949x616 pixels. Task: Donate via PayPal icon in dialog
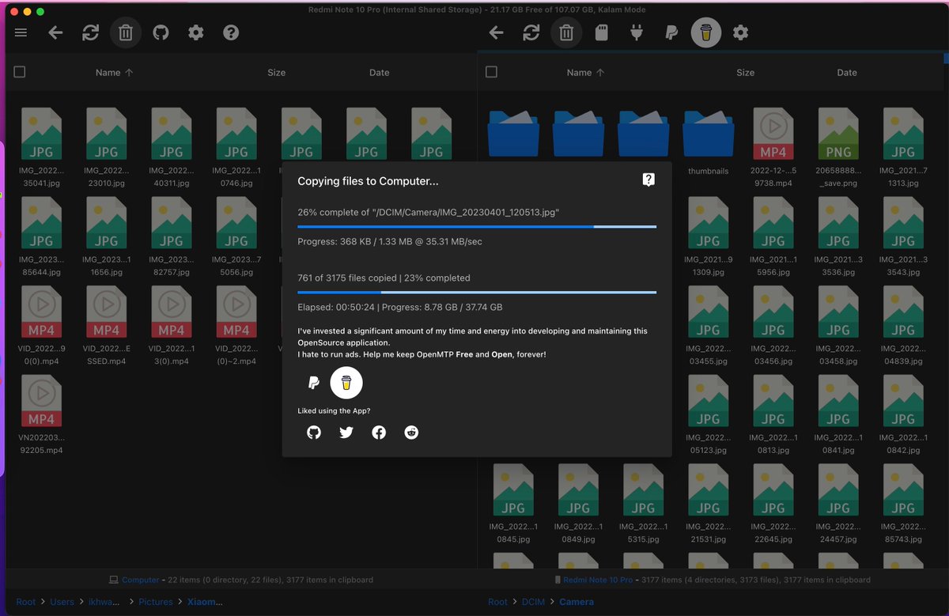(x=314, y=384)
